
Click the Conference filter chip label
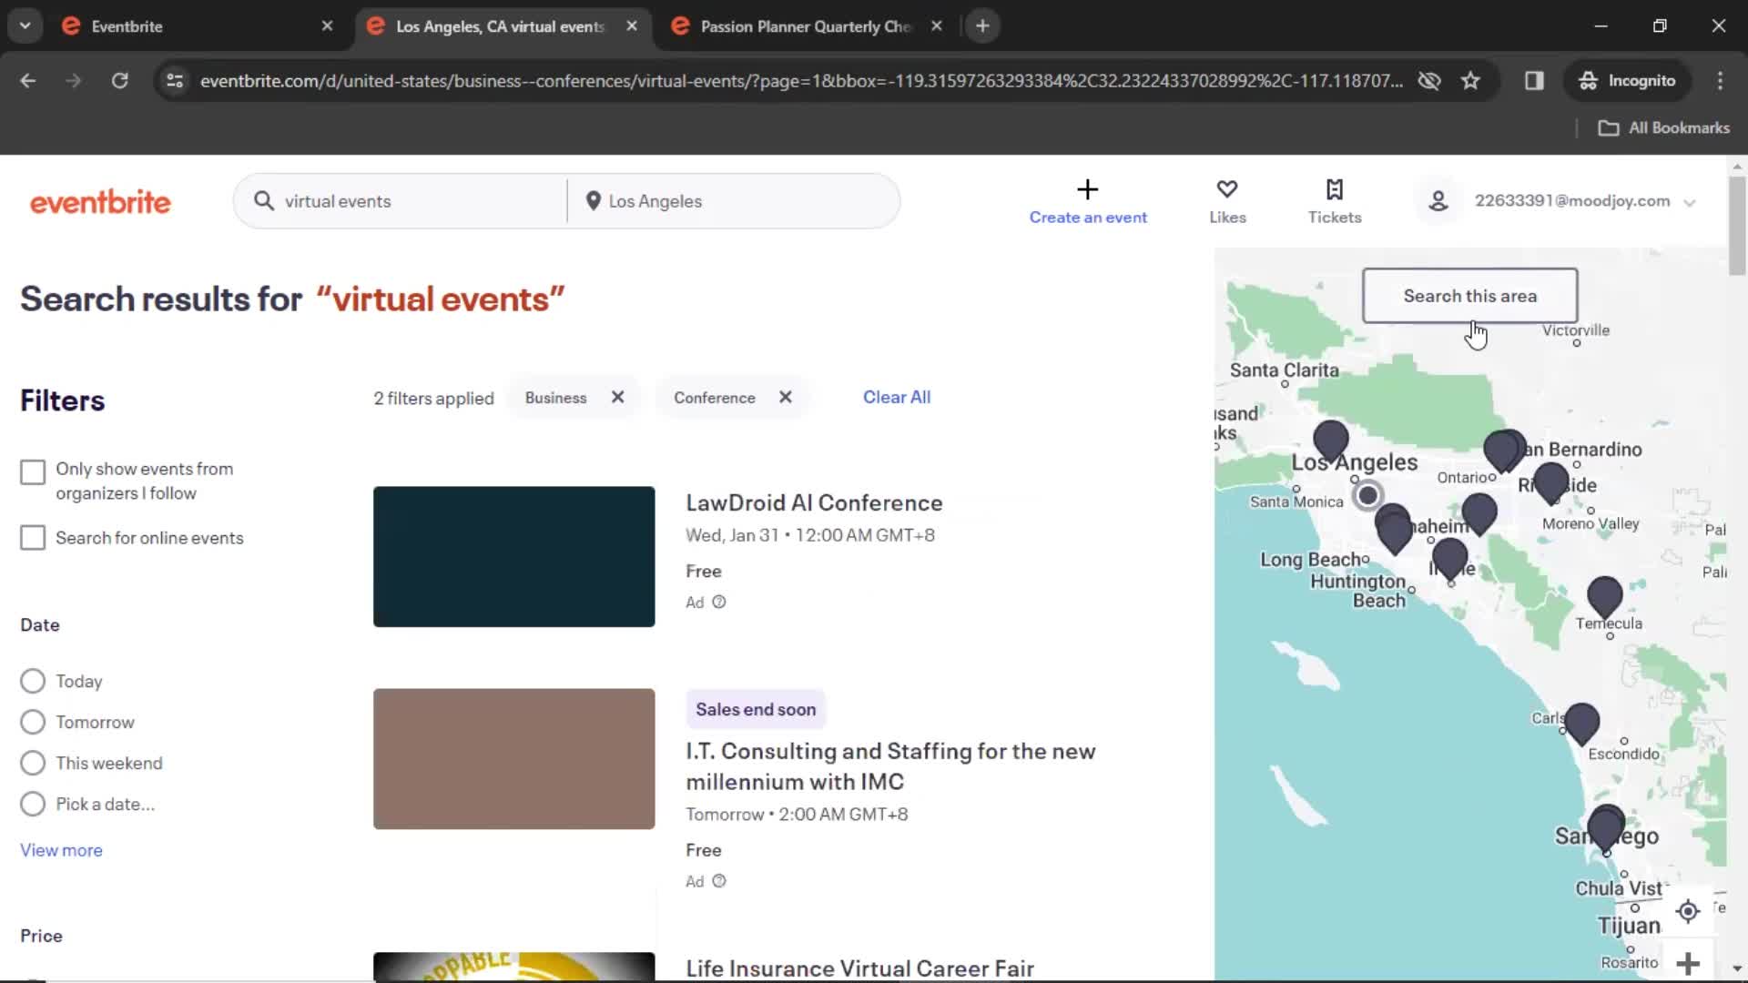[x=714, y=398]
